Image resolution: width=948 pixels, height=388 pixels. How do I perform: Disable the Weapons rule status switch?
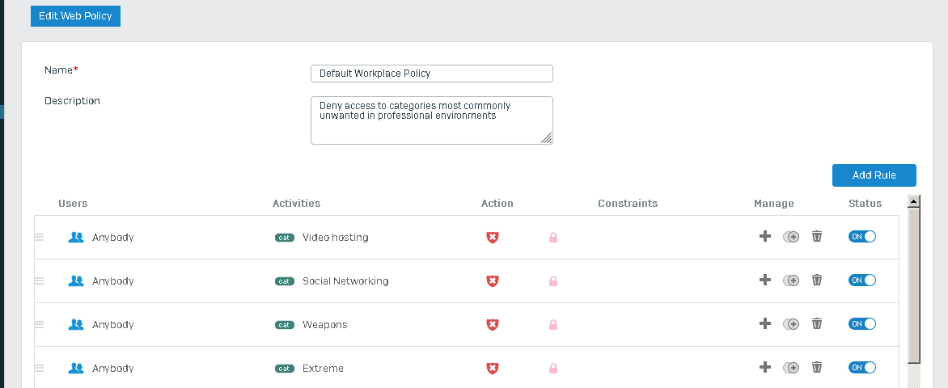862,324
